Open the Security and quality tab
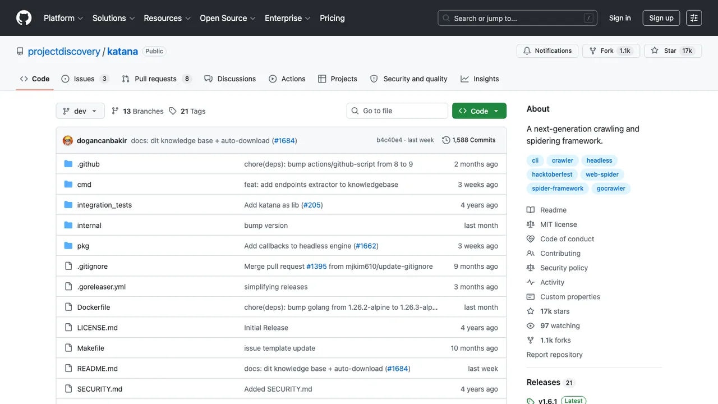The image size is (718, 404). coord(409,79)
